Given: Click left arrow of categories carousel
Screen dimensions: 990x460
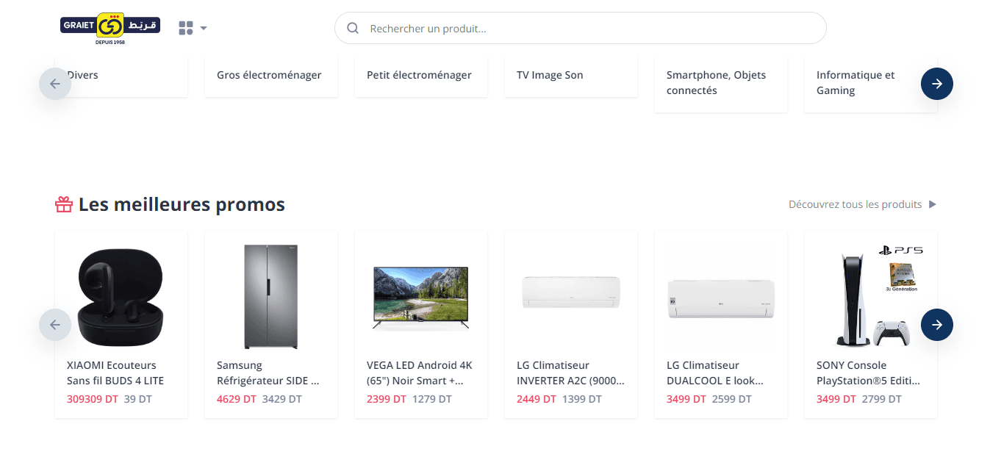Looking at the screenshot, I should coord(55,84).
